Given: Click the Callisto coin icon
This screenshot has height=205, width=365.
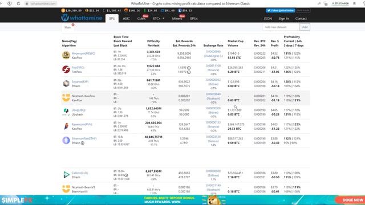Looking at the screenshot, I should point(66,175).
